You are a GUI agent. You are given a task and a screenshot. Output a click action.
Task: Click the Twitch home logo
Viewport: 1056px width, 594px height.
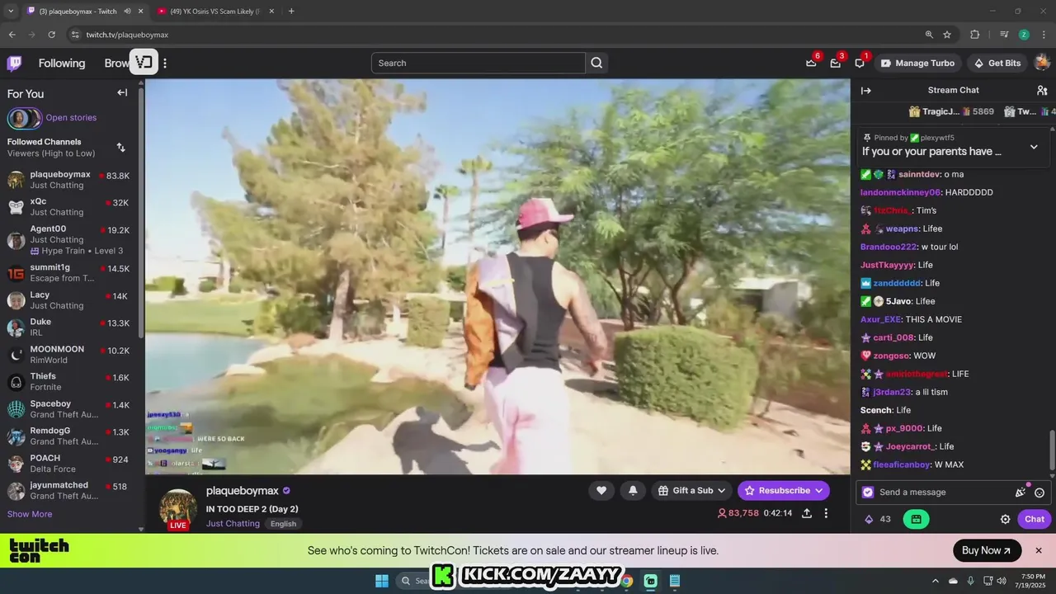pyautogui.click(x=14, y=64)
